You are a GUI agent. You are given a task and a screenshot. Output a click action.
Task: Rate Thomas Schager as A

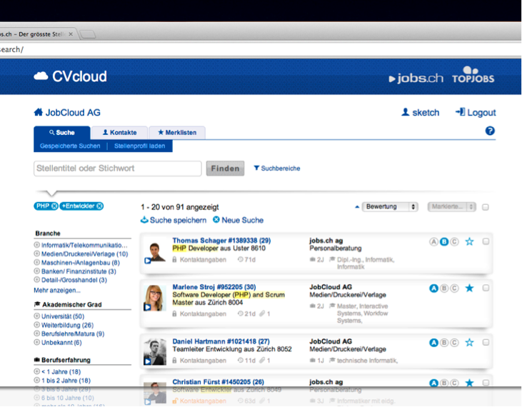click(x=433, y=241)
